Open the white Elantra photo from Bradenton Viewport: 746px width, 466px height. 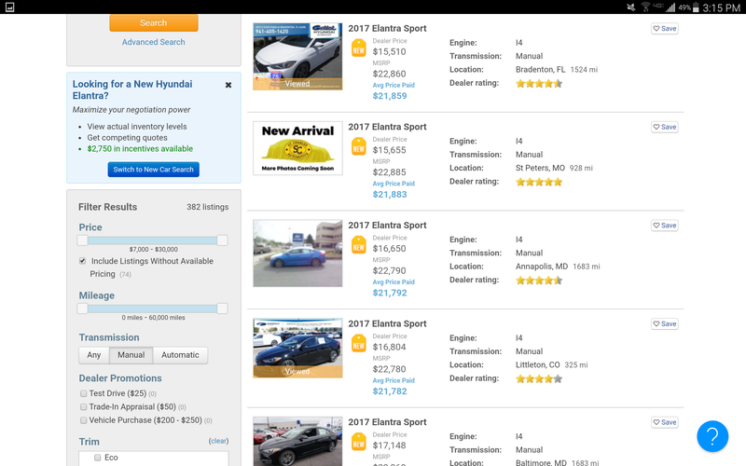pyautogui.click(x=297, y=56)
